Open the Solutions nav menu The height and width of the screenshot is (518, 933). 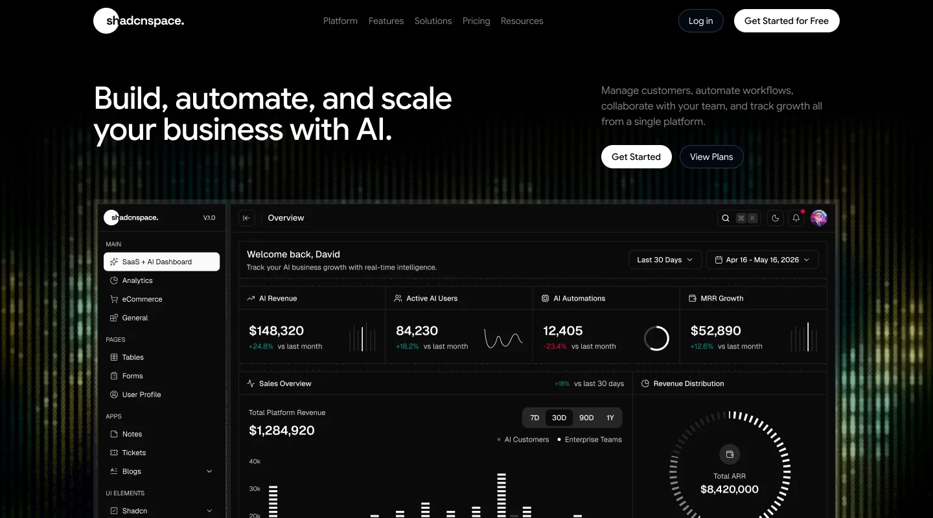(433, 21)
